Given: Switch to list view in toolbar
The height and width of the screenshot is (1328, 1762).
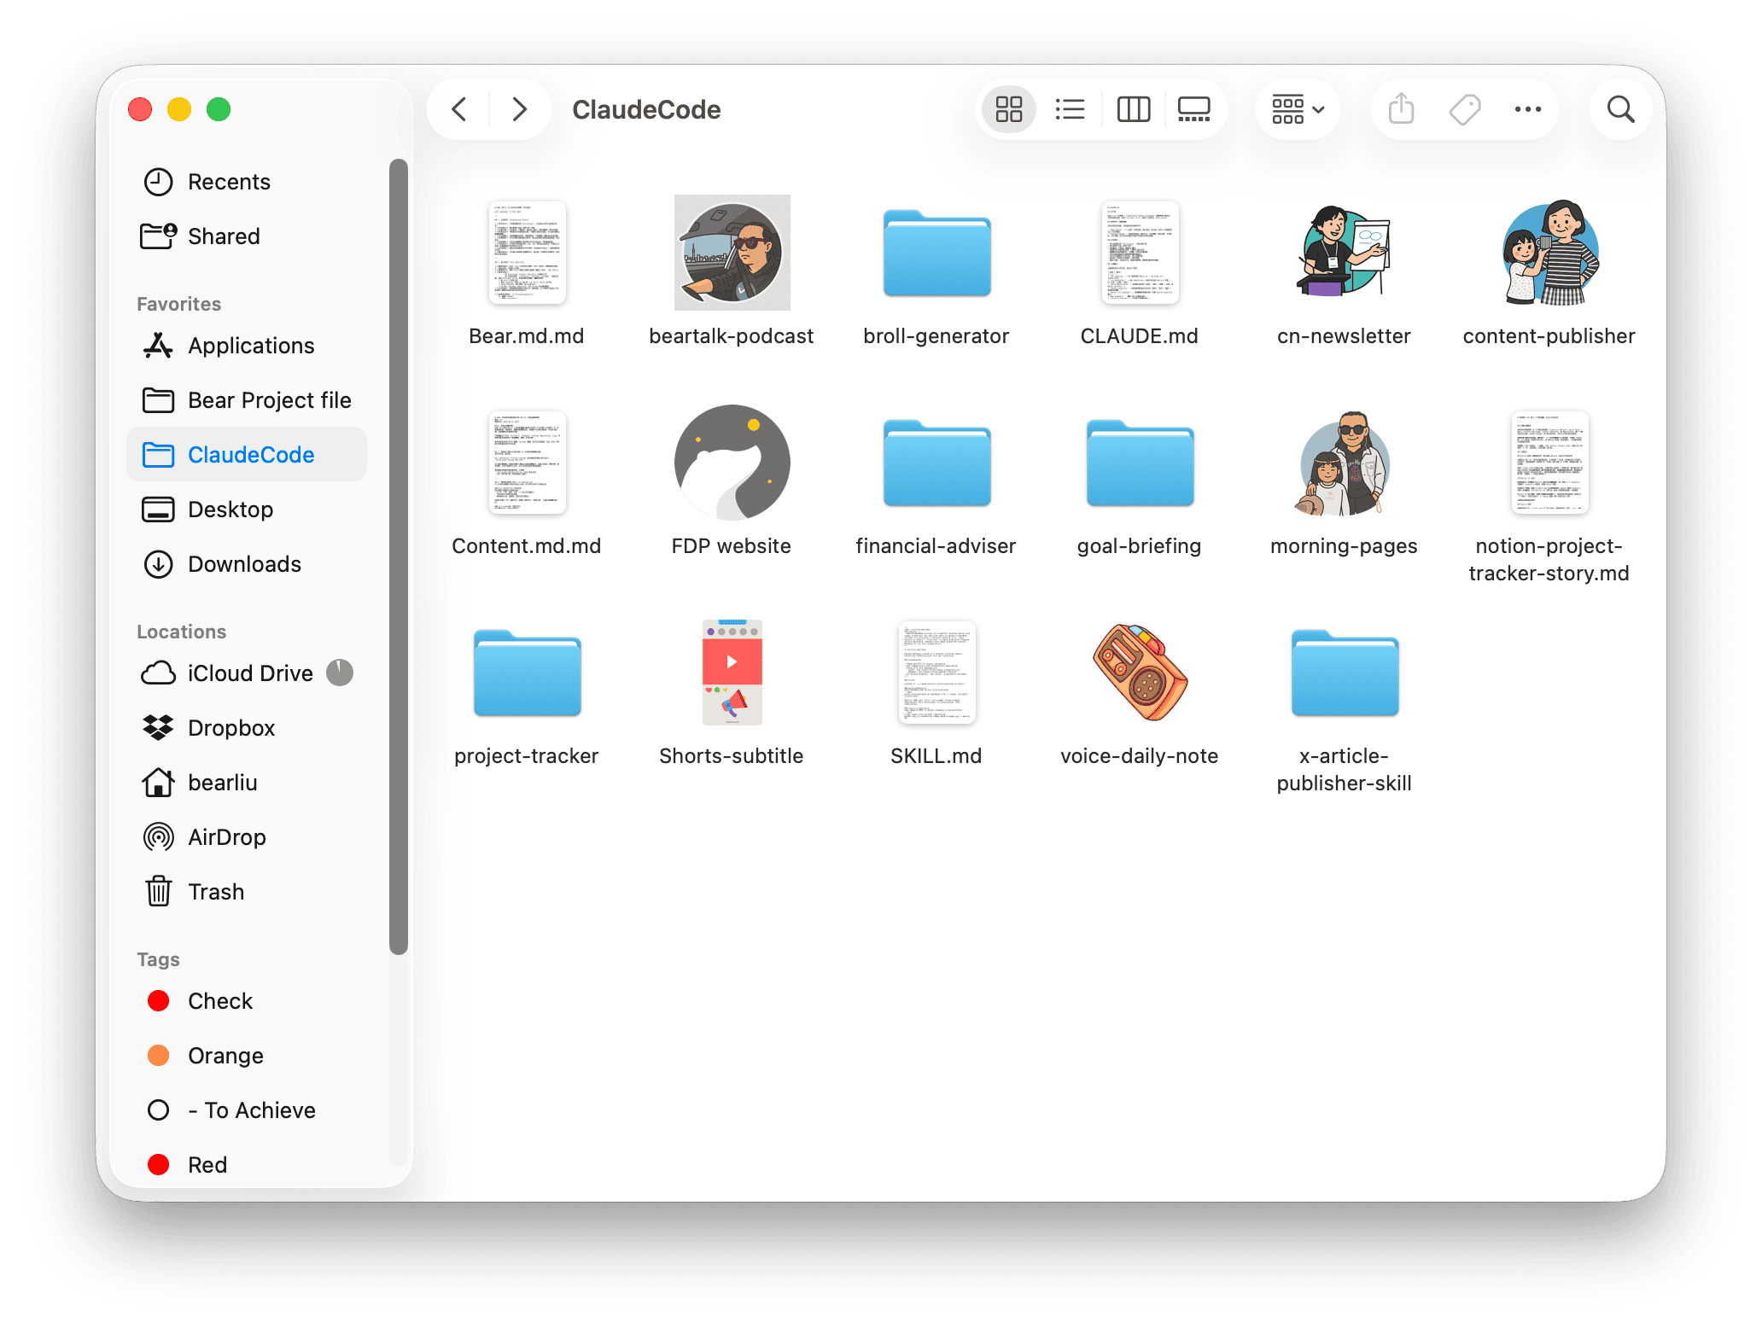Looking at the screenshot, I should pos(1070,109).
